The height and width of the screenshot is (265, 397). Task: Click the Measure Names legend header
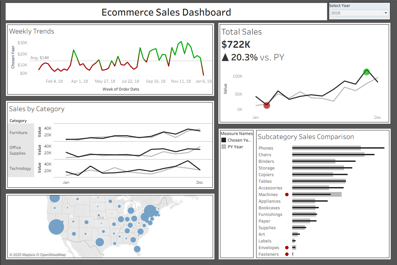click(237, 134)
